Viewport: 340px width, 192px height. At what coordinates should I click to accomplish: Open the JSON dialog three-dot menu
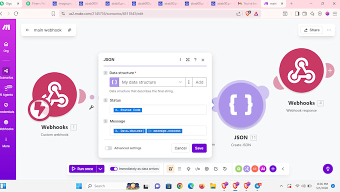click(x=180, y=59)
